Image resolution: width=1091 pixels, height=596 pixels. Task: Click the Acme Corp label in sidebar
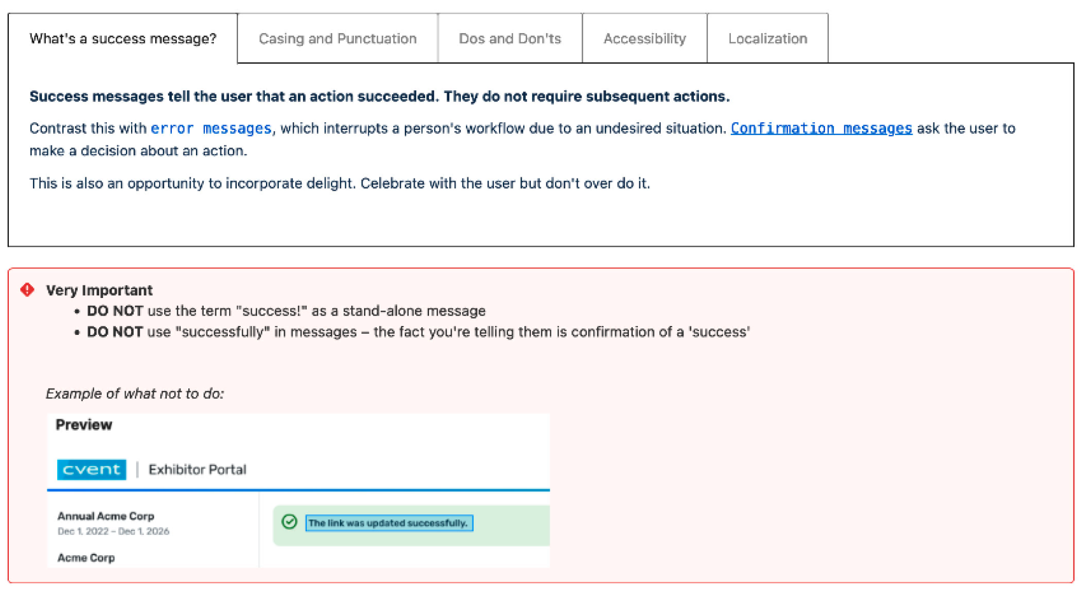click(86, 557)
